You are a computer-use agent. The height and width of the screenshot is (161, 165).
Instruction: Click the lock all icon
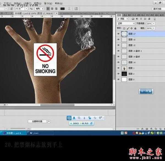click(135, 28)
